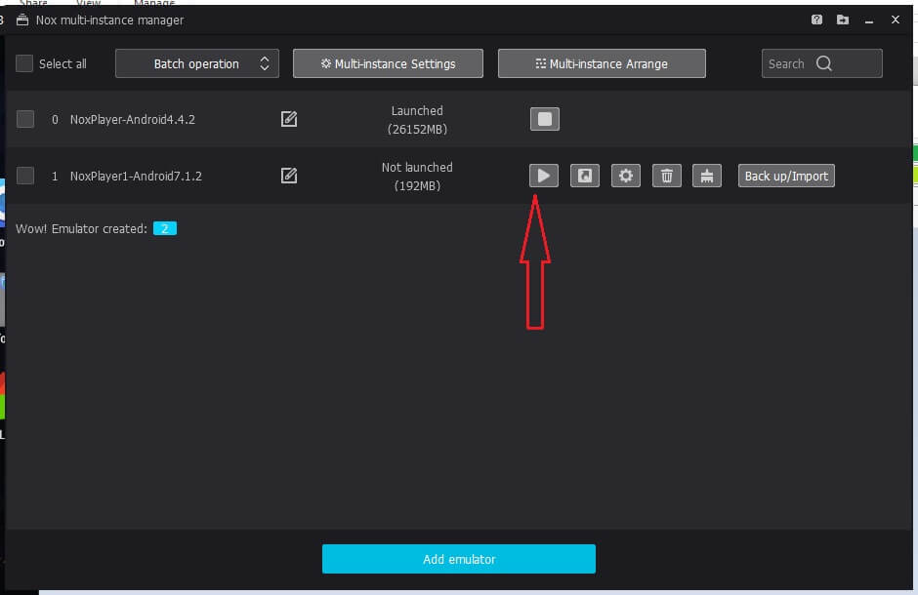Select the NoxPlayer1-Android7.1.2 name text
918x595 pixels.
[136, 176]
